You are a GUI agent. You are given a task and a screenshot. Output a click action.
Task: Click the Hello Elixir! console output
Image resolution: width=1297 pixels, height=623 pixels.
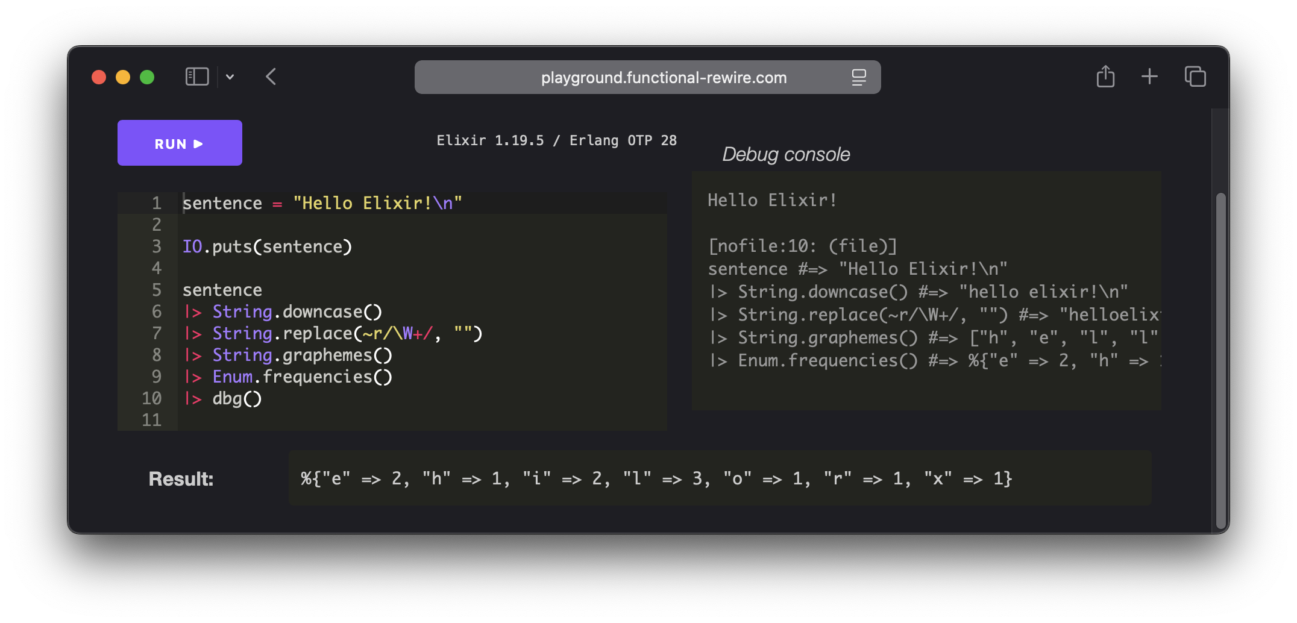(772, 200)
